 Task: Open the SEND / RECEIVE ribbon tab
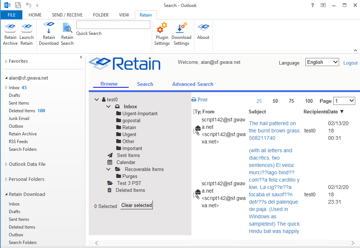tap(67, 15)
